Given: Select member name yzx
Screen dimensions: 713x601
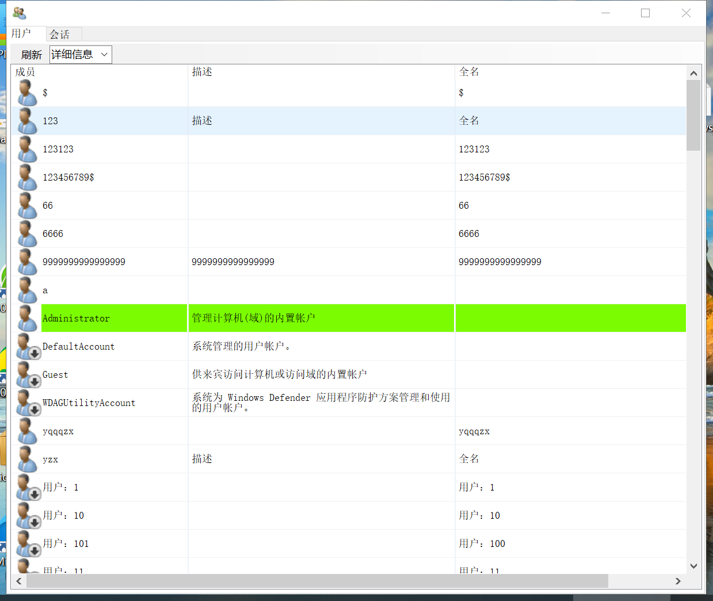Looking at the screenshot, I should (51, 460).
